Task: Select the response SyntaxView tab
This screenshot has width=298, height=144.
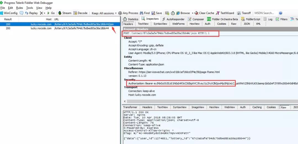Action: click(x=180, y=107)
